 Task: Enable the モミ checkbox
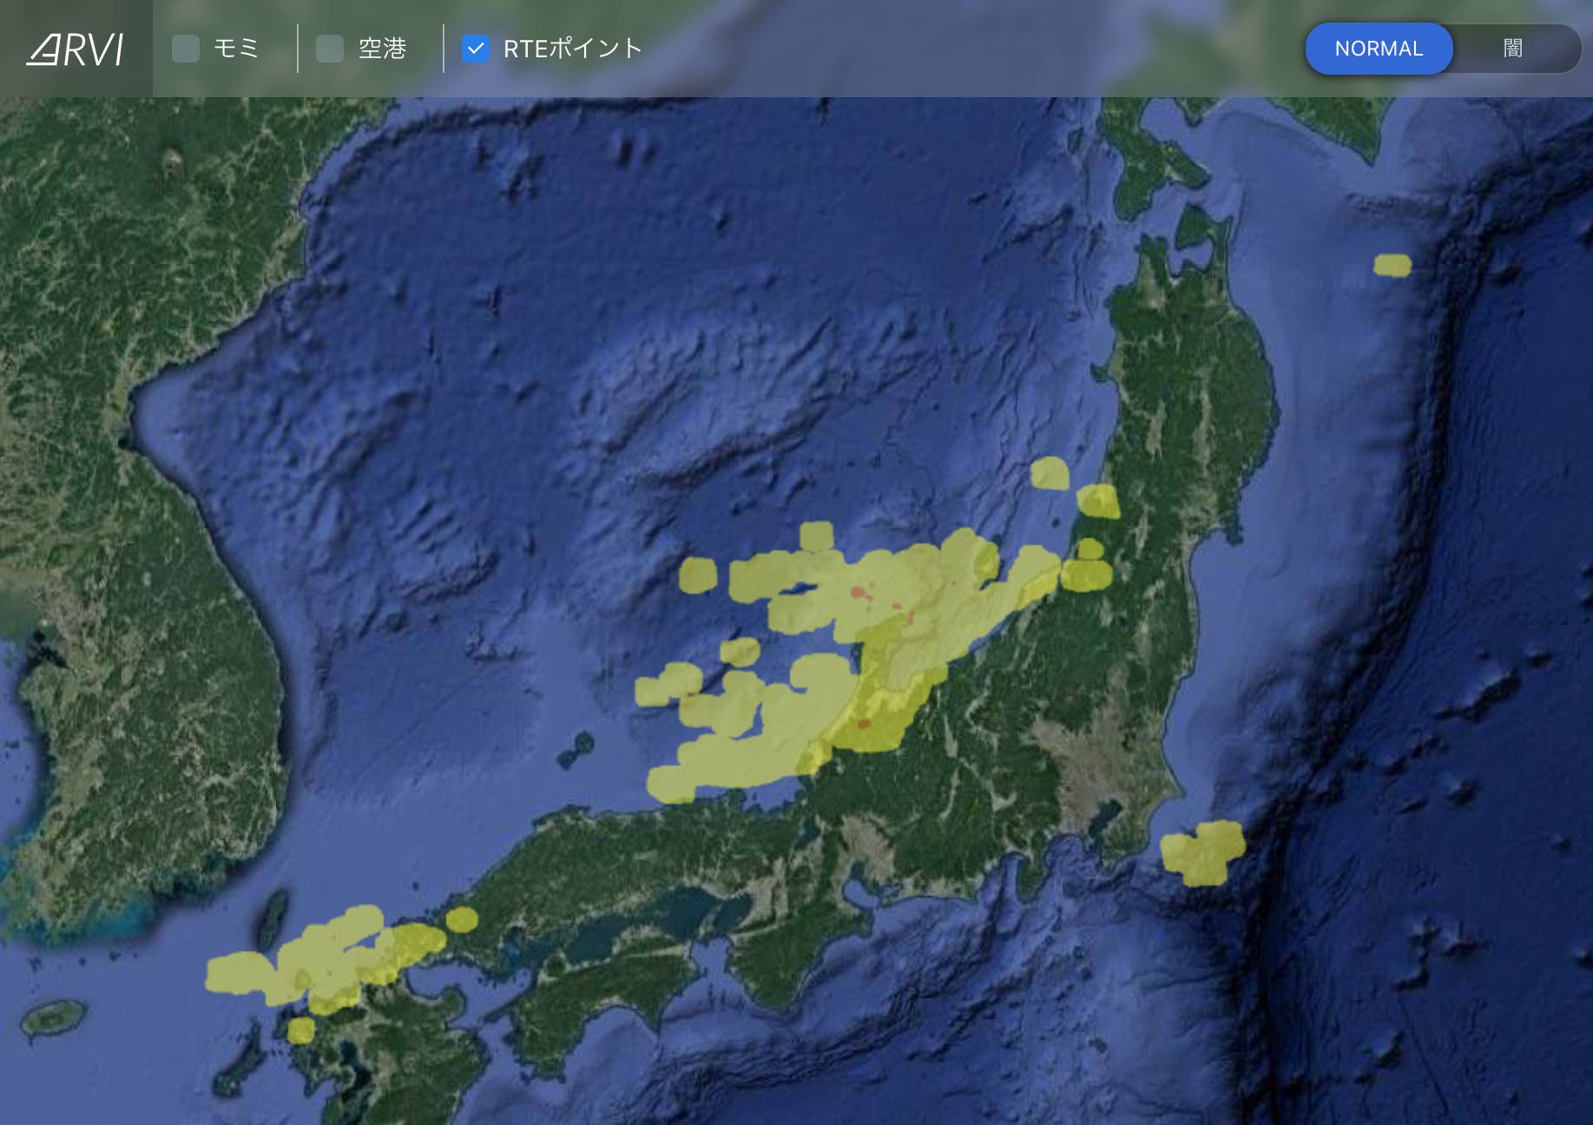click(x=186, y=49)
